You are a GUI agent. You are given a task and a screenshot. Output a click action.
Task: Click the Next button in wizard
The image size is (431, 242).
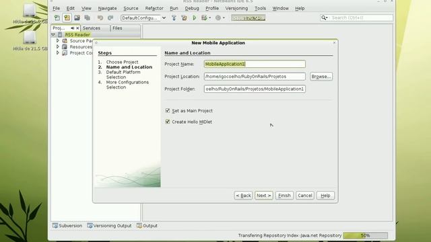tap(263, 196)
